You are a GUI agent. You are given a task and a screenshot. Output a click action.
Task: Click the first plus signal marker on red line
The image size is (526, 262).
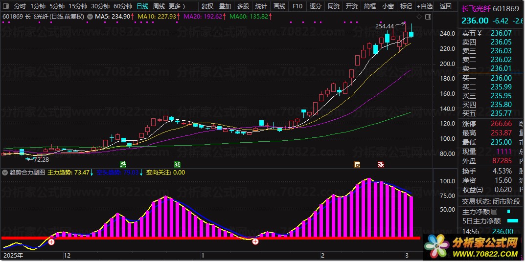point(51,241)
